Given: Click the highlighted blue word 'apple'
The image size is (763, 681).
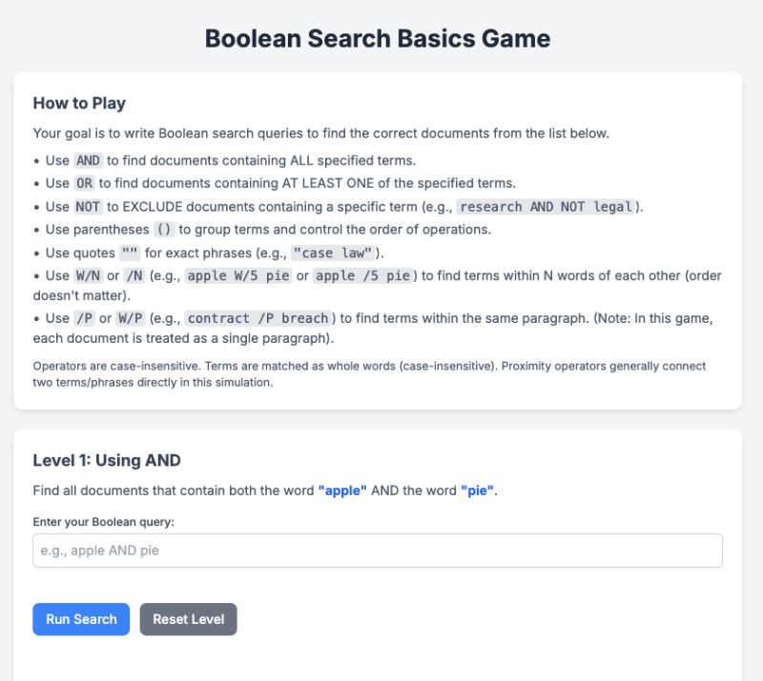Looking at the screenshot, I should click(x=344, y=491).
